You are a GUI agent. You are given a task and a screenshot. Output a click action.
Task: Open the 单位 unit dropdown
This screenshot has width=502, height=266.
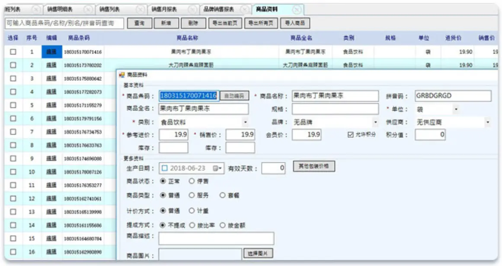pyautogui.click(x=457, y=108)
